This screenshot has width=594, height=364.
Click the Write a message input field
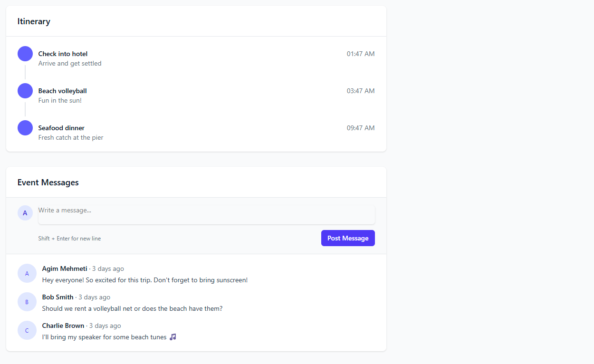[206, 214]
